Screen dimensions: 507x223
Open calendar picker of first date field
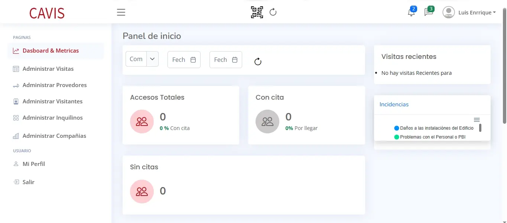[x=193, y=60]
